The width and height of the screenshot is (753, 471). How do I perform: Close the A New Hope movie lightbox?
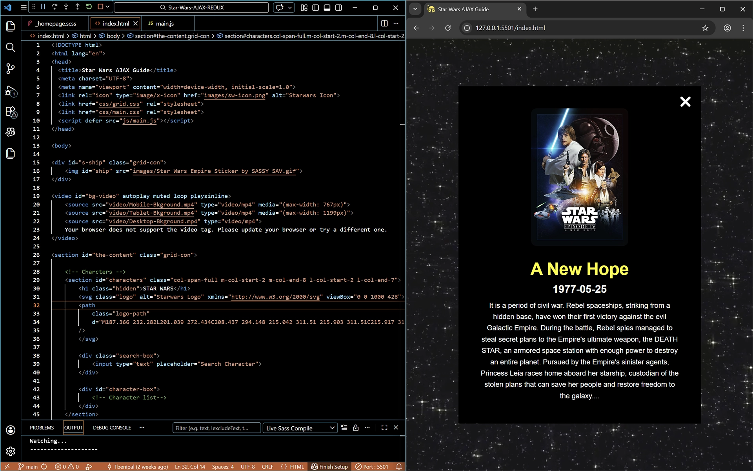tap(685, 102)
